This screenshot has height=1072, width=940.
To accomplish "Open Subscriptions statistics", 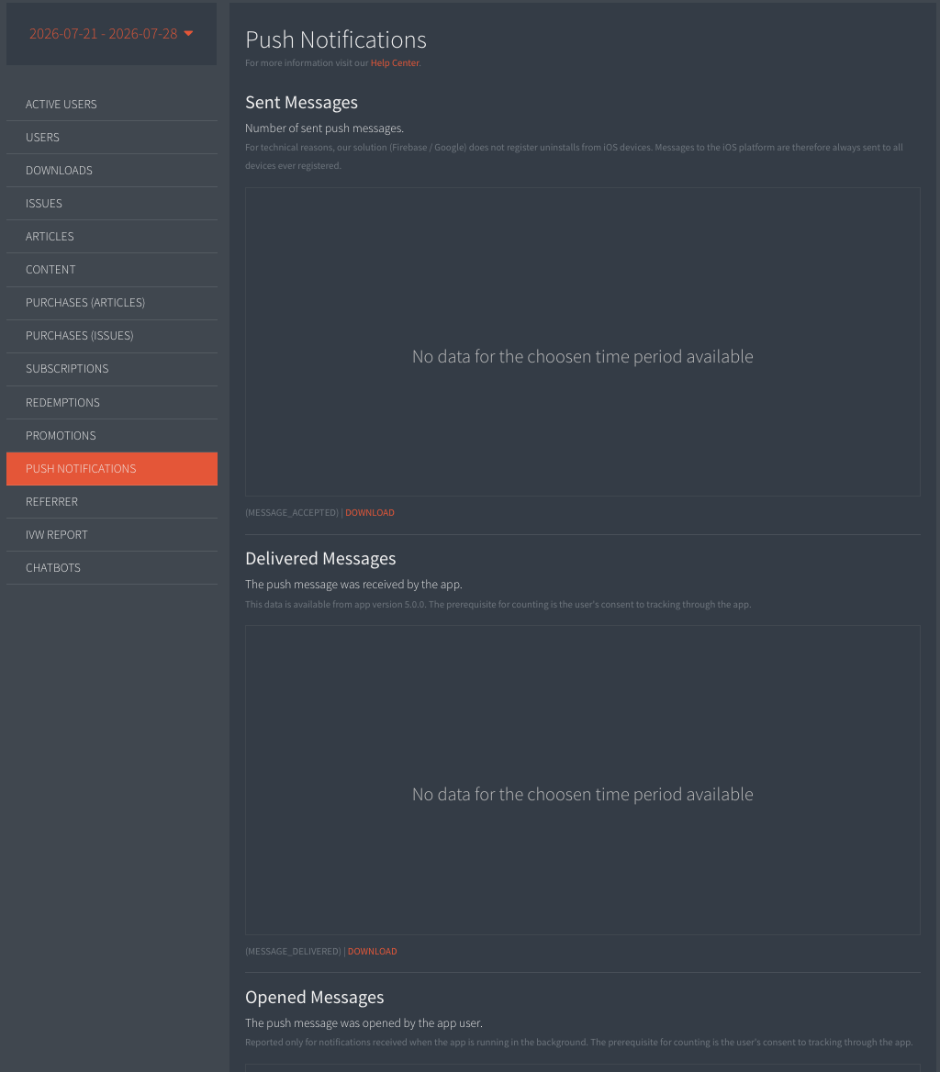I will [112, 369].
